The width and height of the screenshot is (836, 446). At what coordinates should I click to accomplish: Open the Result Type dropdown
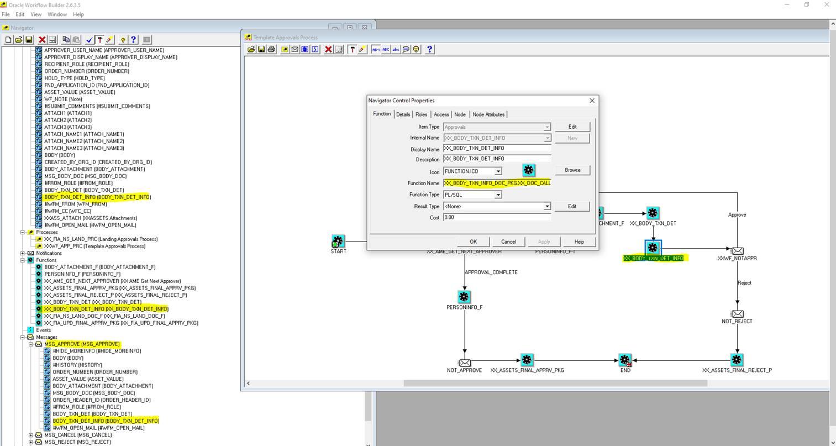[547, 206]
